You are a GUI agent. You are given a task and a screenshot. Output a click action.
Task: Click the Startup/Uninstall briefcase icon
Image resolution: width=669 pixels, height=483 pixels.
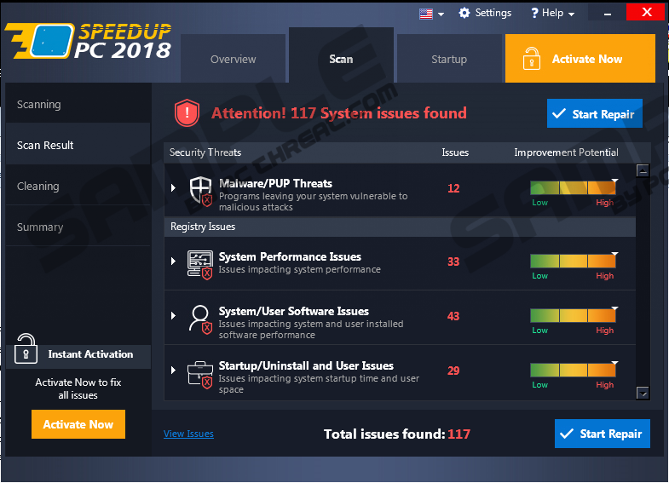coord(200,375)
